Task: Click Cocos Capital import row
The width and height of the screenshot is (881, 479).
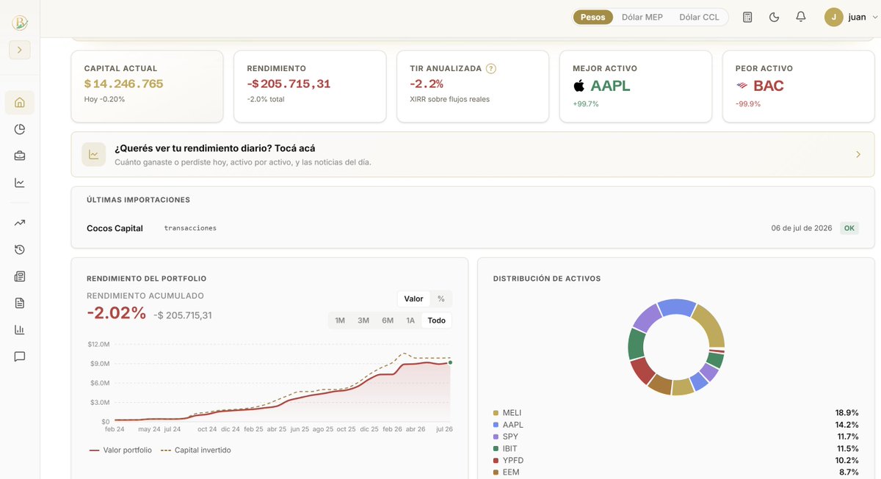Action: (x=473, y=228)
